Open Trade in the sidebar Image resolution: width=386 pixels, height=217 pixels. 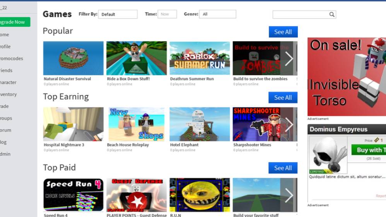[4, 106]
